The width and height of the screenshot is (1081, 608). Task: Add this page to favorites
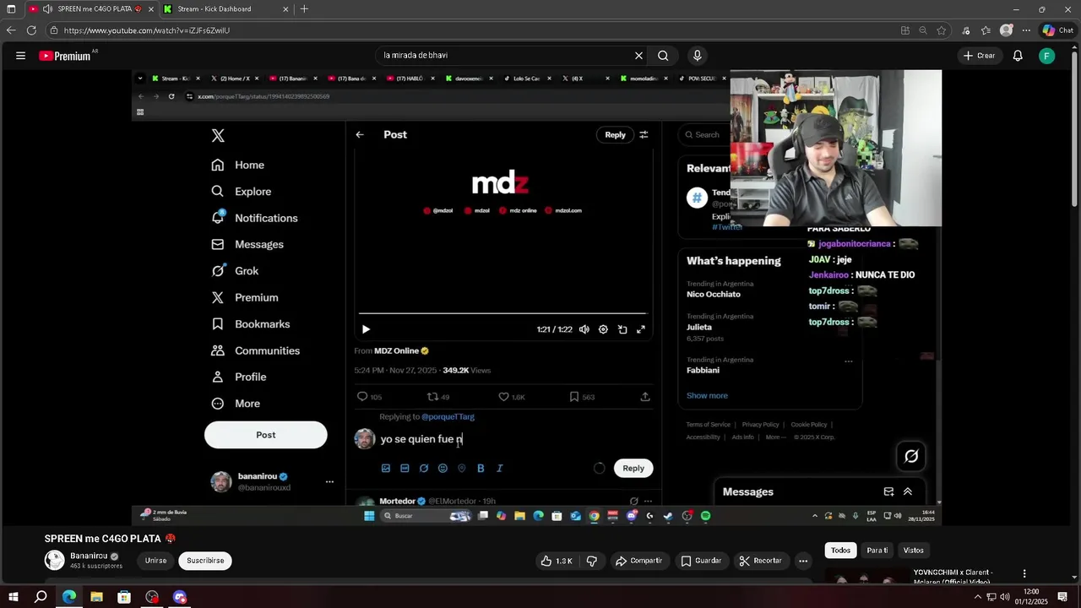942,30
